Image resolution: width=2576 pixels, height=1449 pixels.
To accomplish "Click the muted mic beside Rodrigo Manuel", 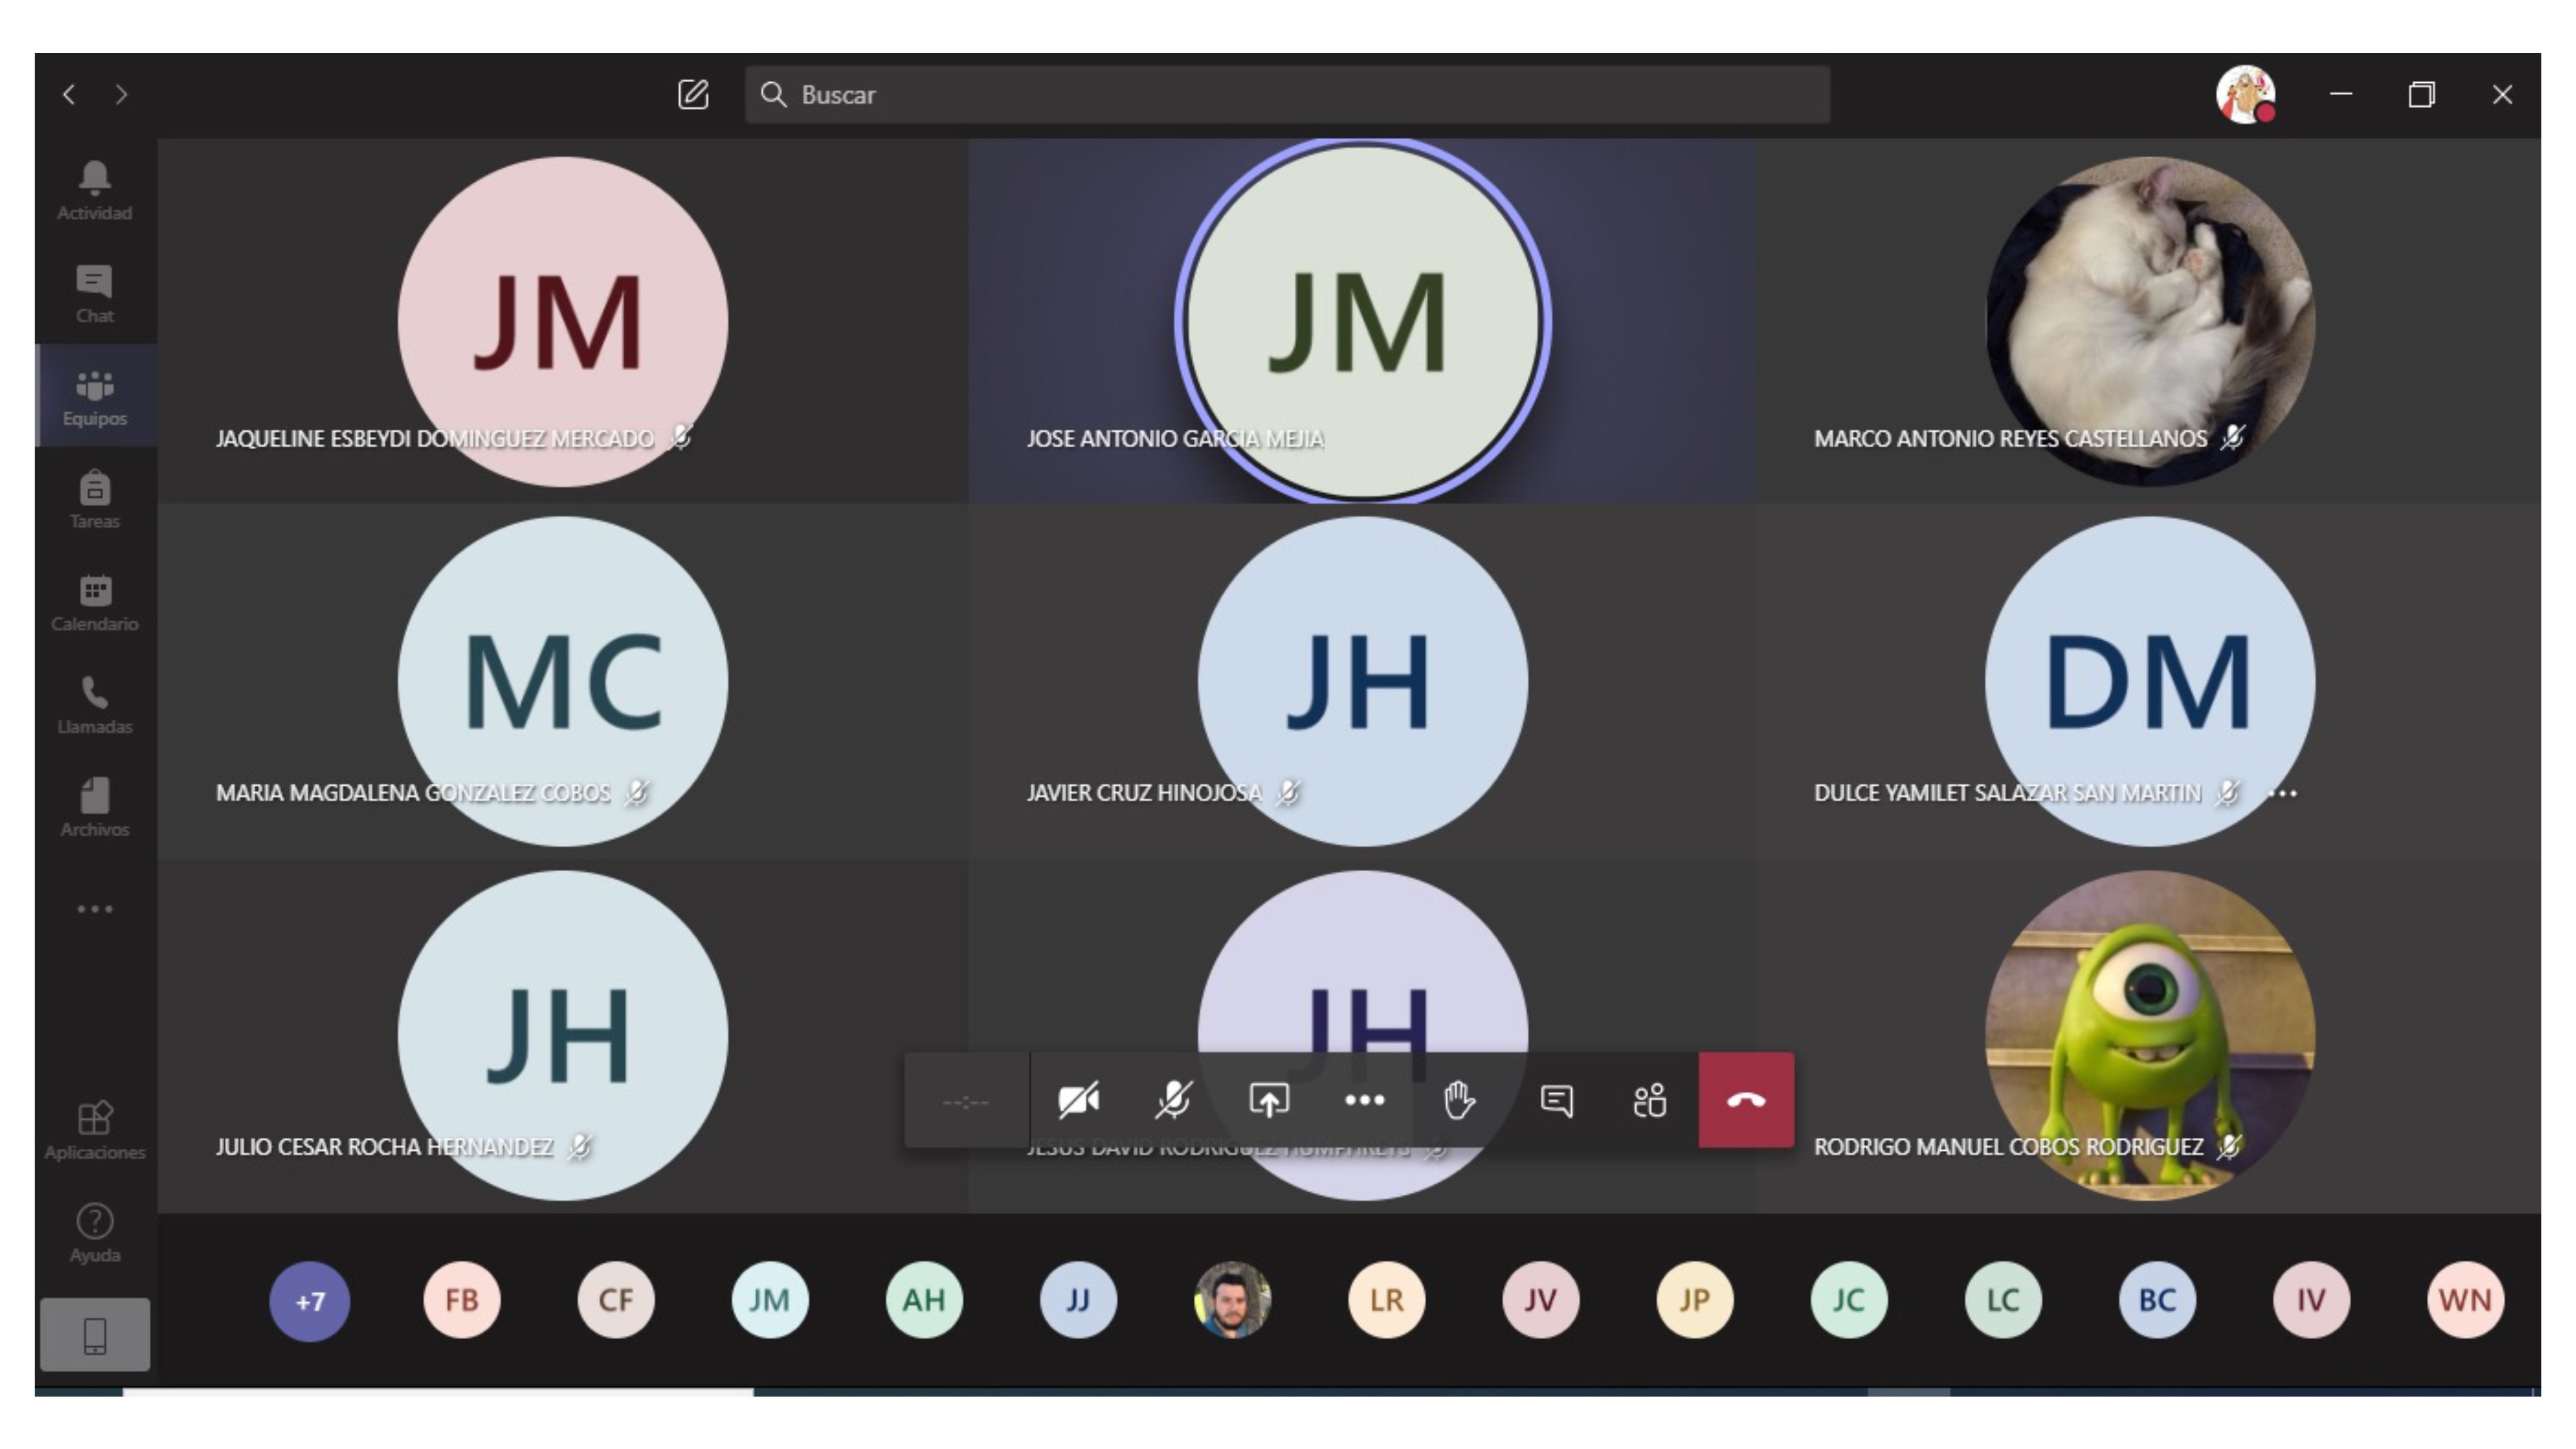I will (x=2229, y=1147).
